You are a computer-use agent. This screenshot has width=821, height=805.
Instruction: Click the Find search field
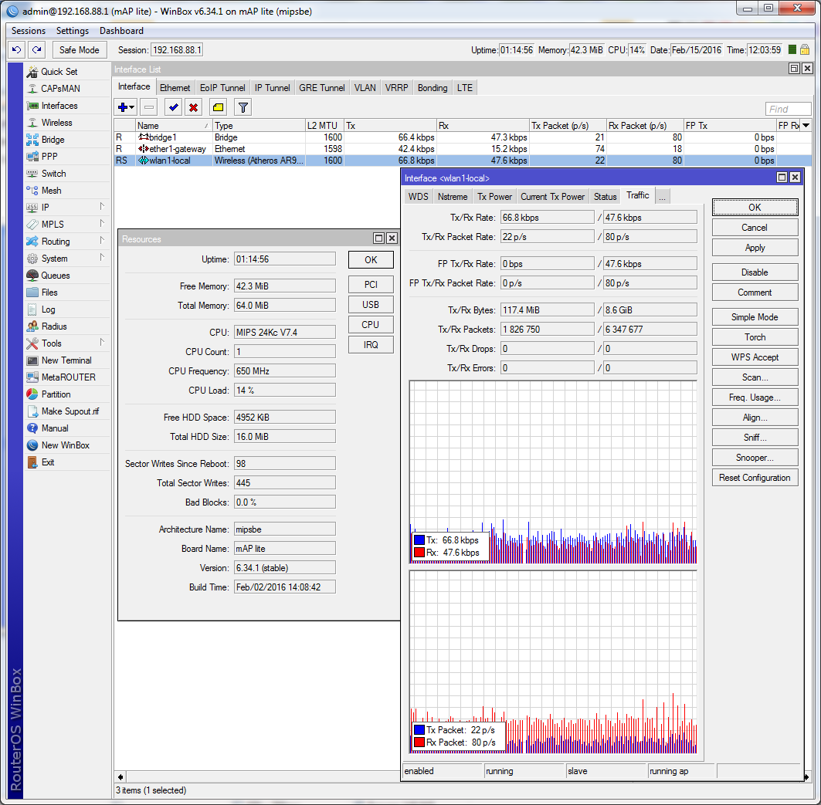[x=788, y=109]
